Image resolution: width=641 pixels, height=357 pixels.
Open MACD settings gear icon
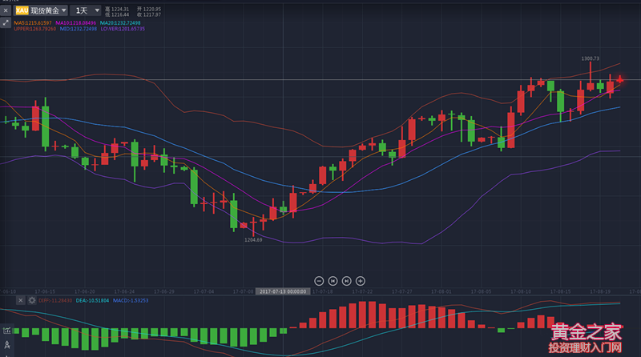click(x=31, y=300)
